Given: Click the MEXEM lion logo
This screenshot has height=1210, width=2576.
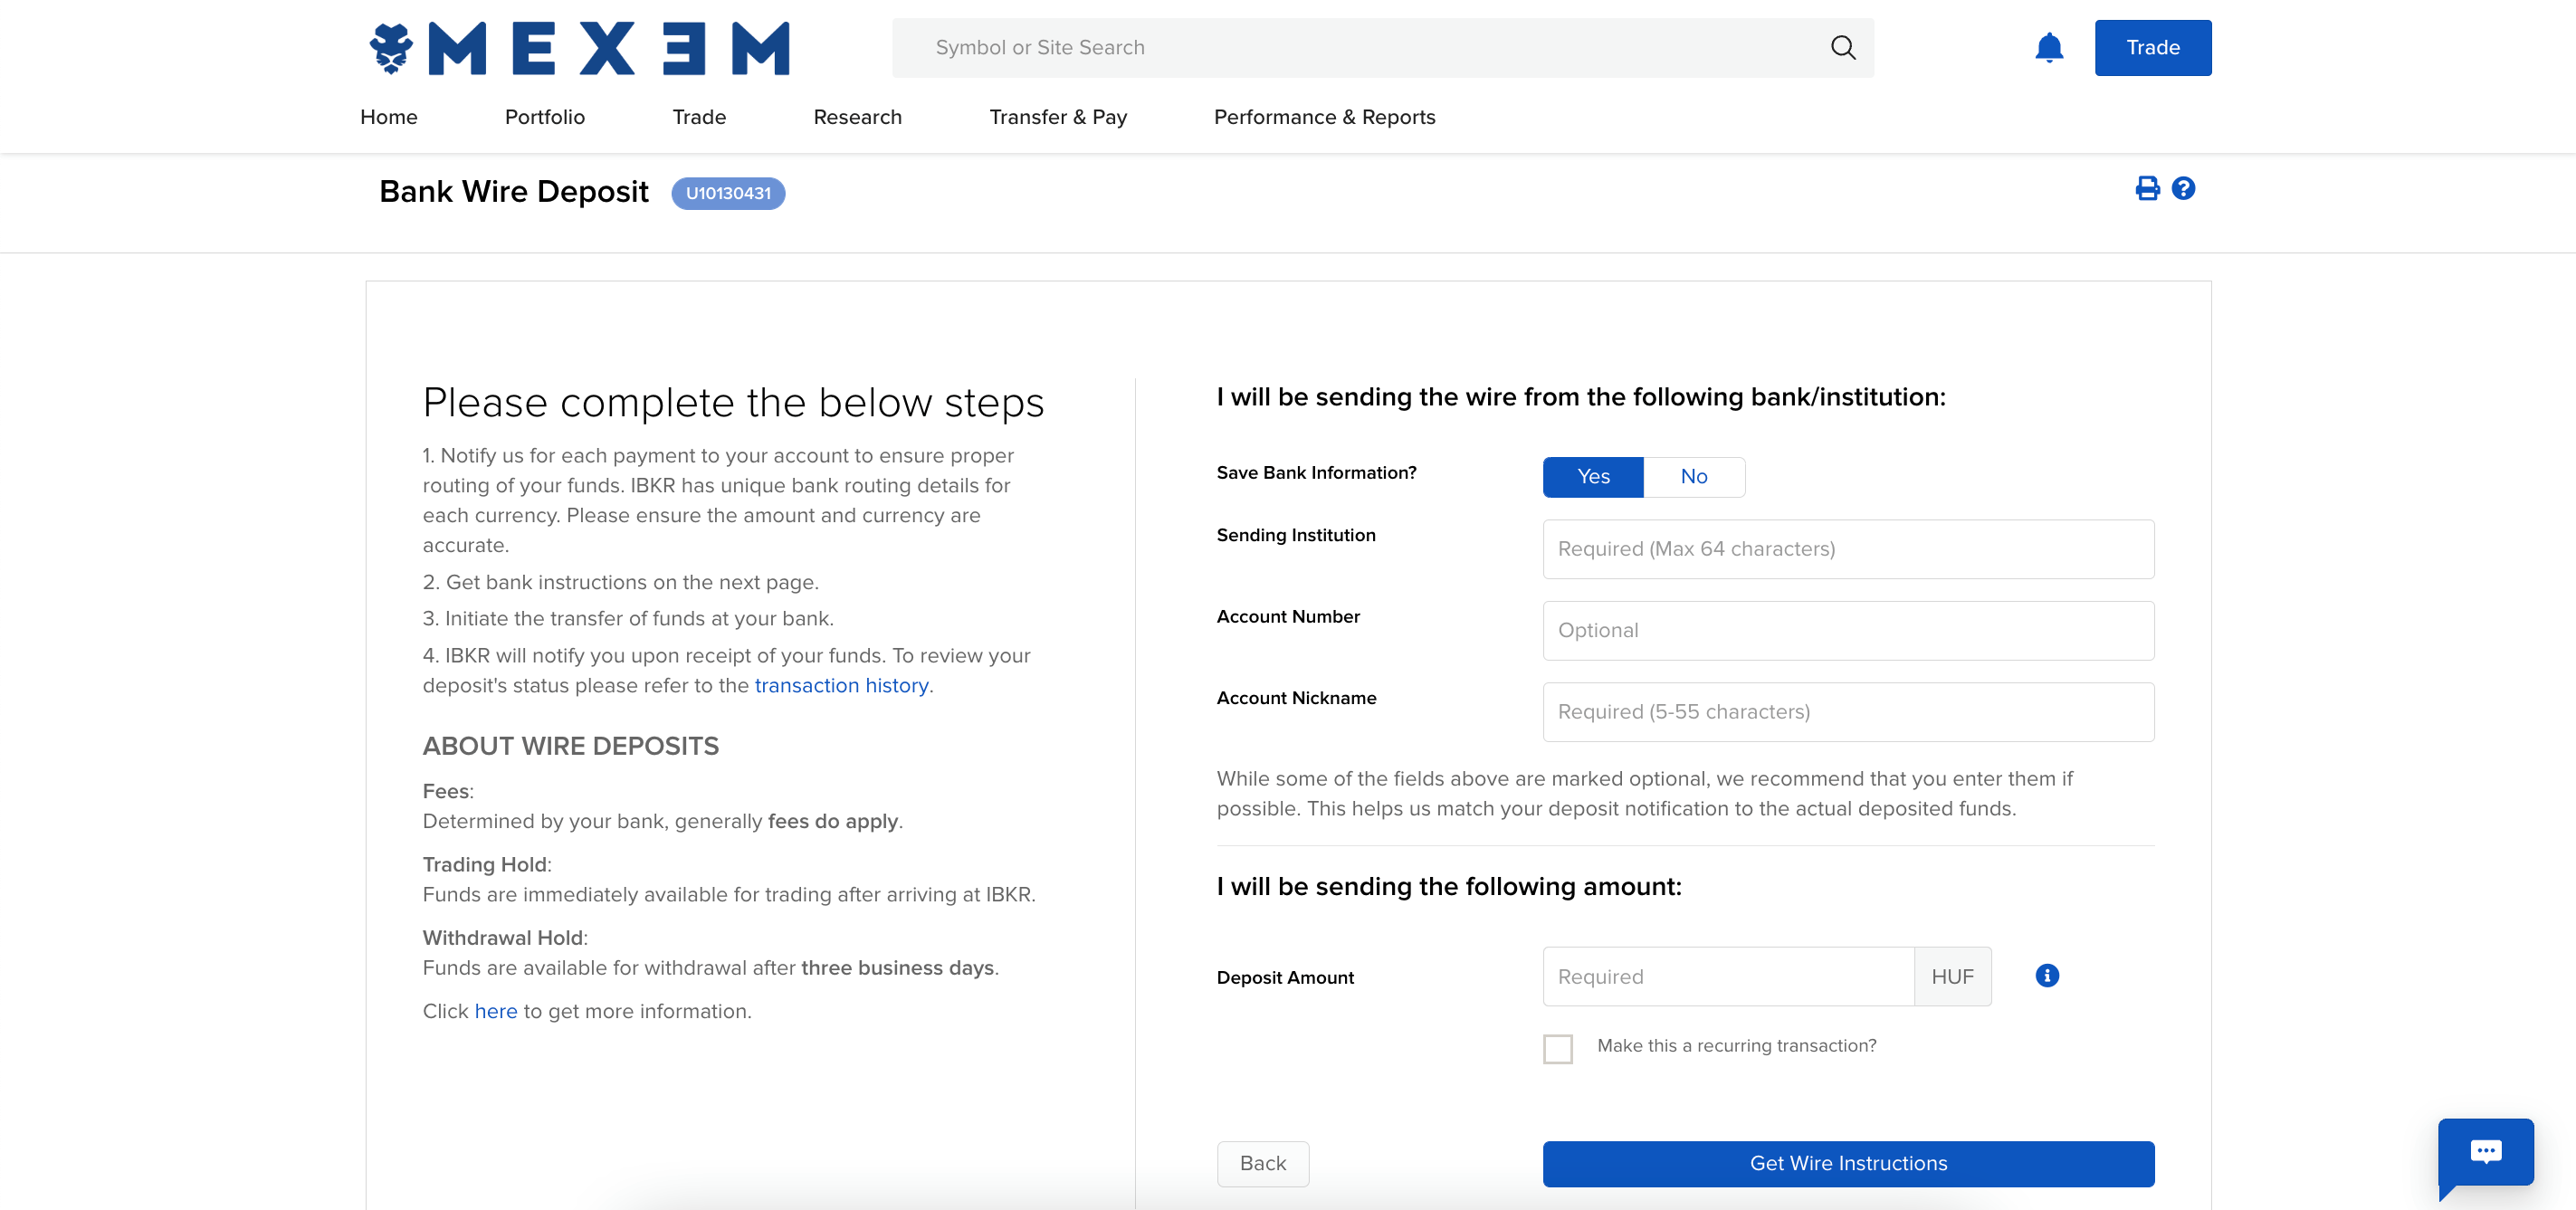Looking at the screenshot, I should 391,47.
